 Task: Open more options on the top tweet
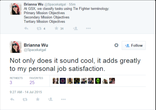(88, 29)
